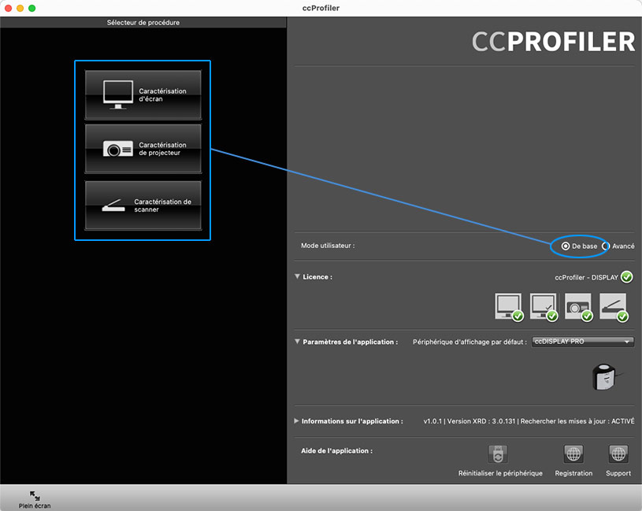642x511 pixels.
Task: Click the Sélecteur de procédure header
Action: click(x=143, y=23)
